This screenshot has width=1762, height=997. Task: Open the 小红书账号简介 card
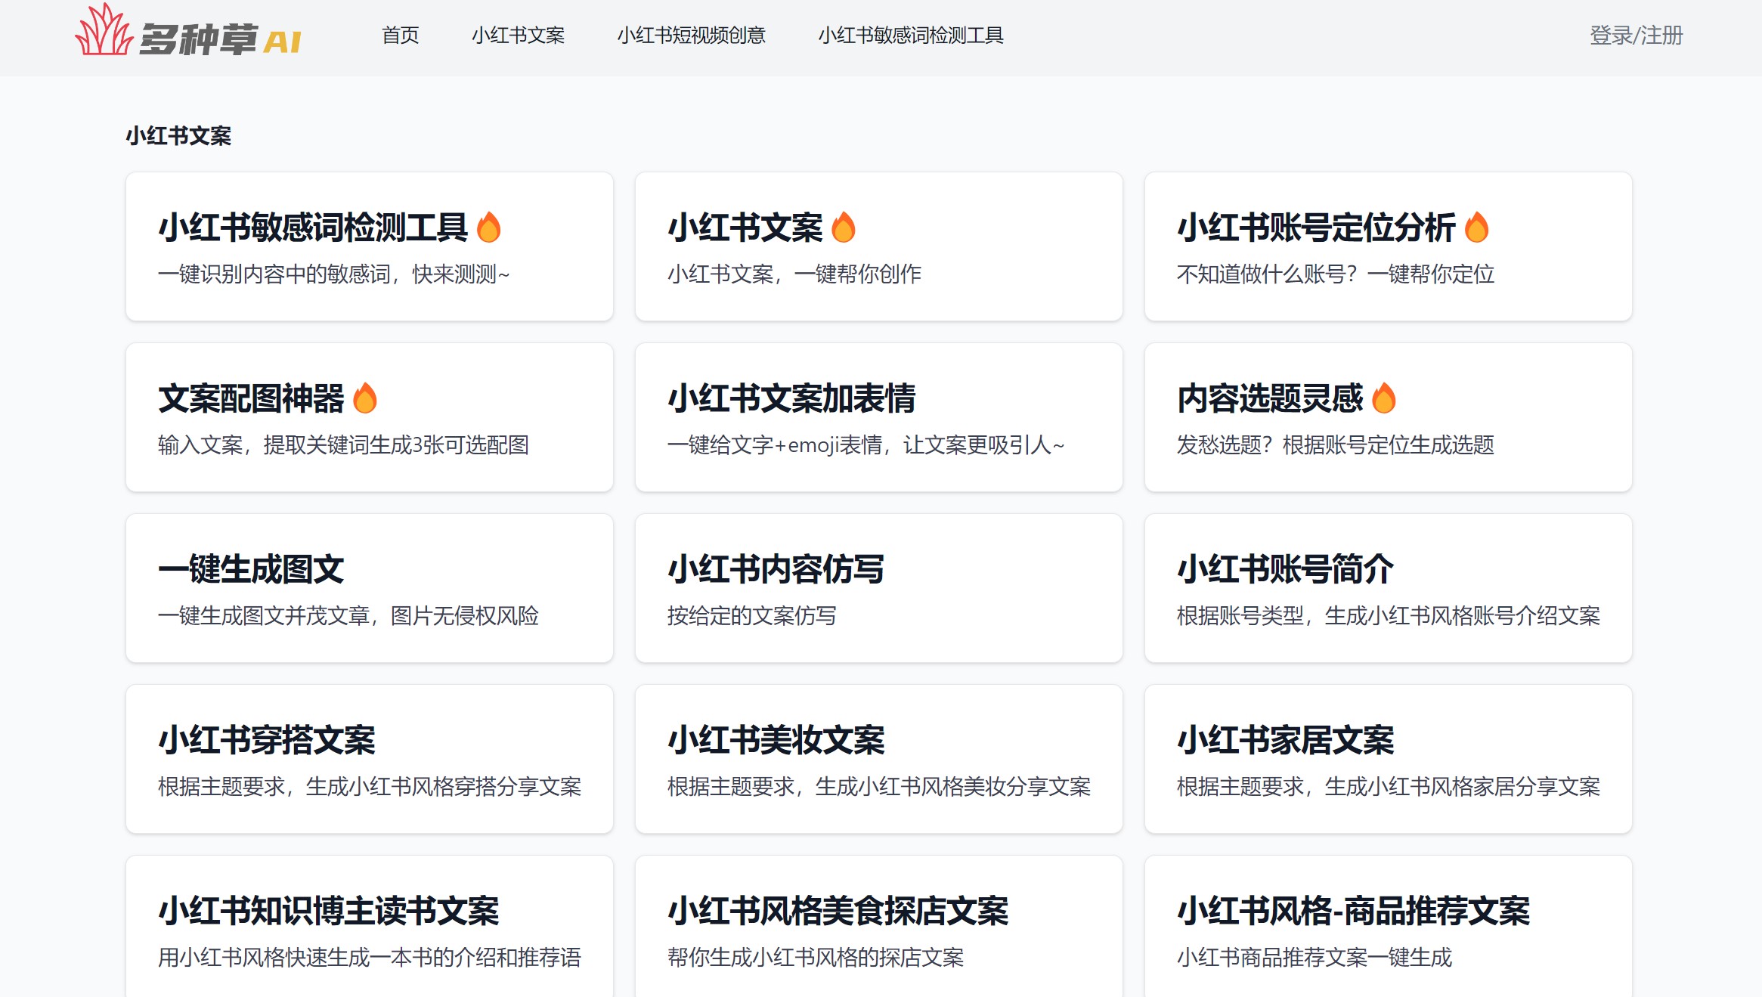(1388, 588)
